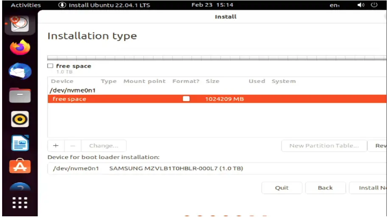Image resolution: width=391 pixels, height=218 pixels.
Task: Click the 1024209 MB size value
Action: [x=224, y=99]
